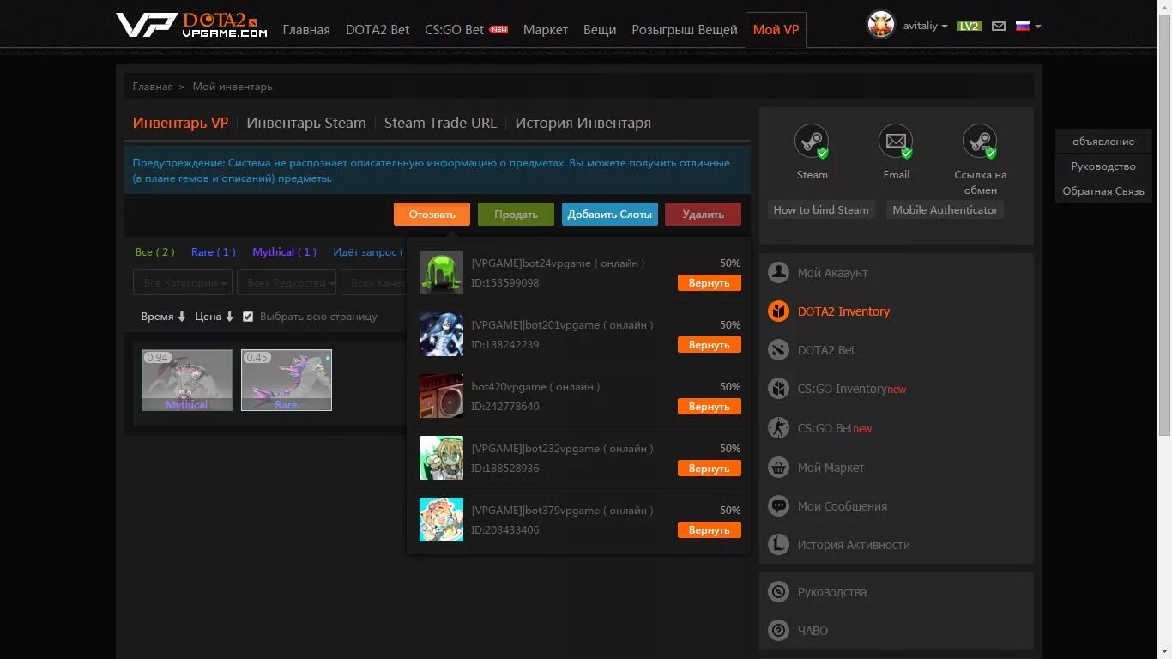
Task: Click How to bind Steam button
Action: [821, 209]
